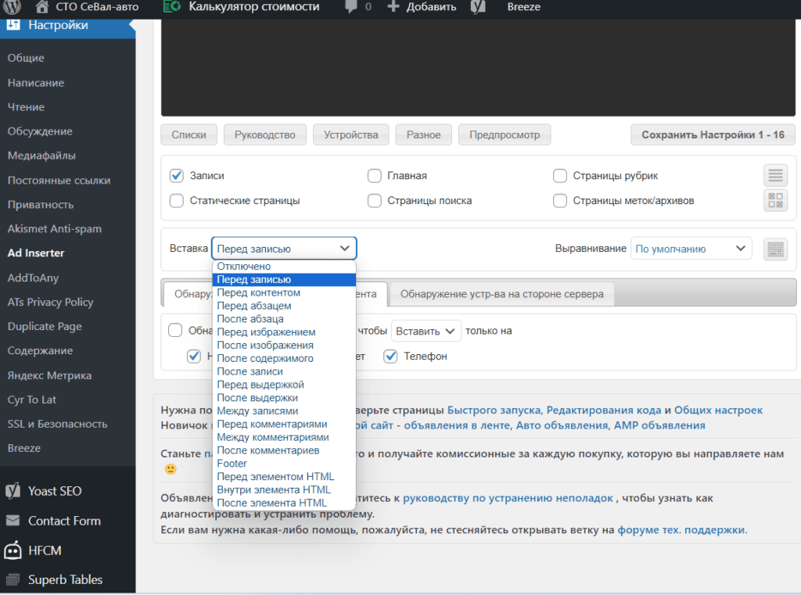Click the Сохранить Настройки 1 - 16 button
Image resolution: width=801 pixels, height=595 pixels.
[x=713, y=134]
